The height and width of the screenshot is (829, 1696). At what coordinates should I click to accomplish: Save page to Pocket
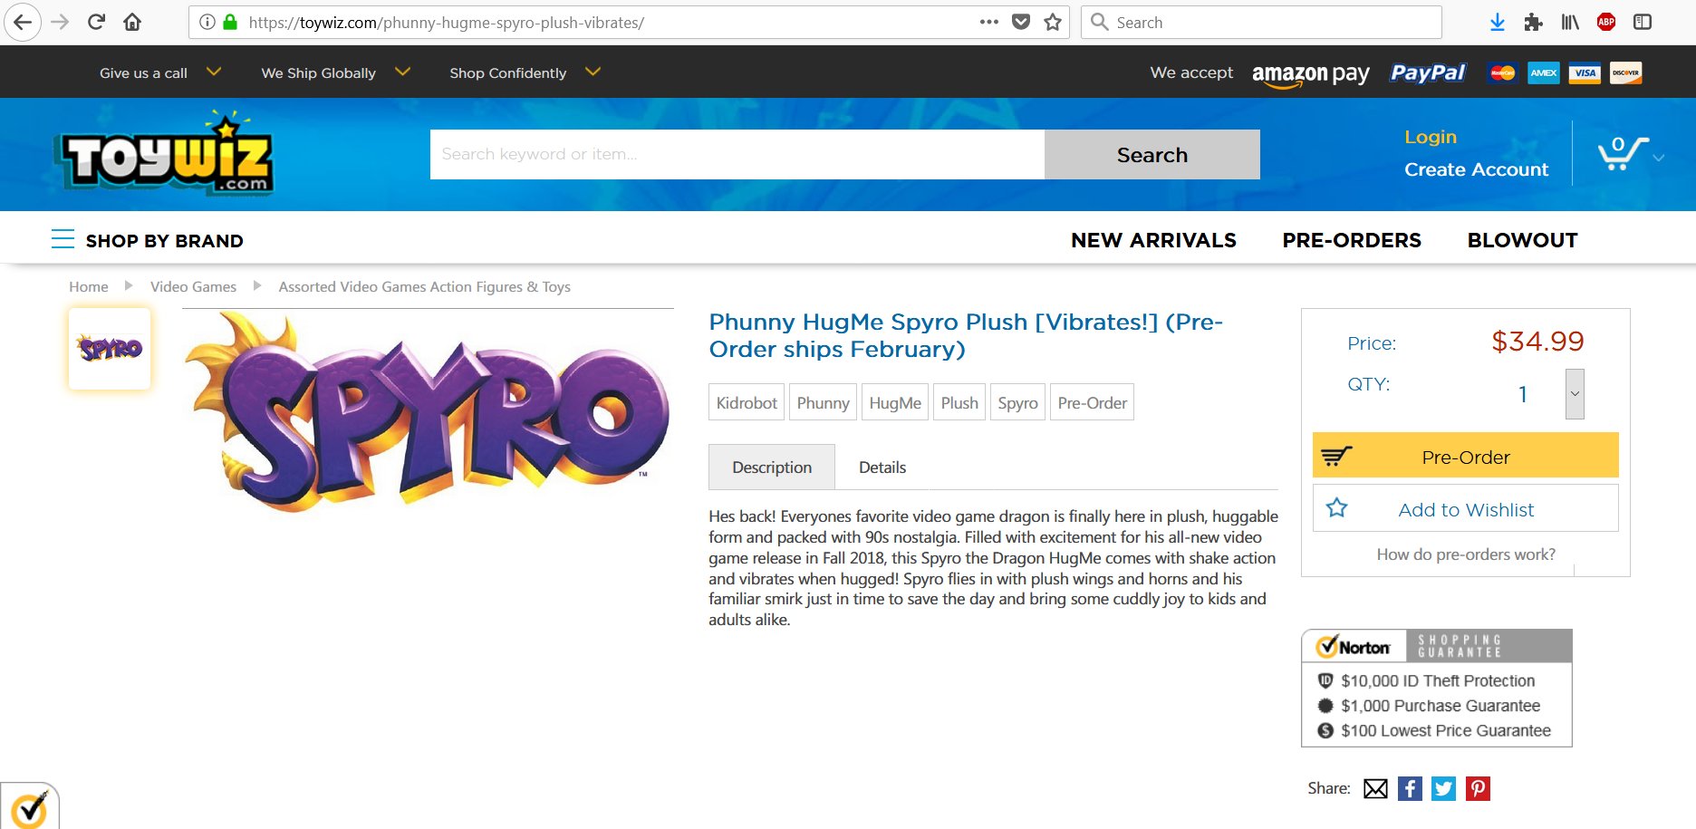(x=1021, y=22)
